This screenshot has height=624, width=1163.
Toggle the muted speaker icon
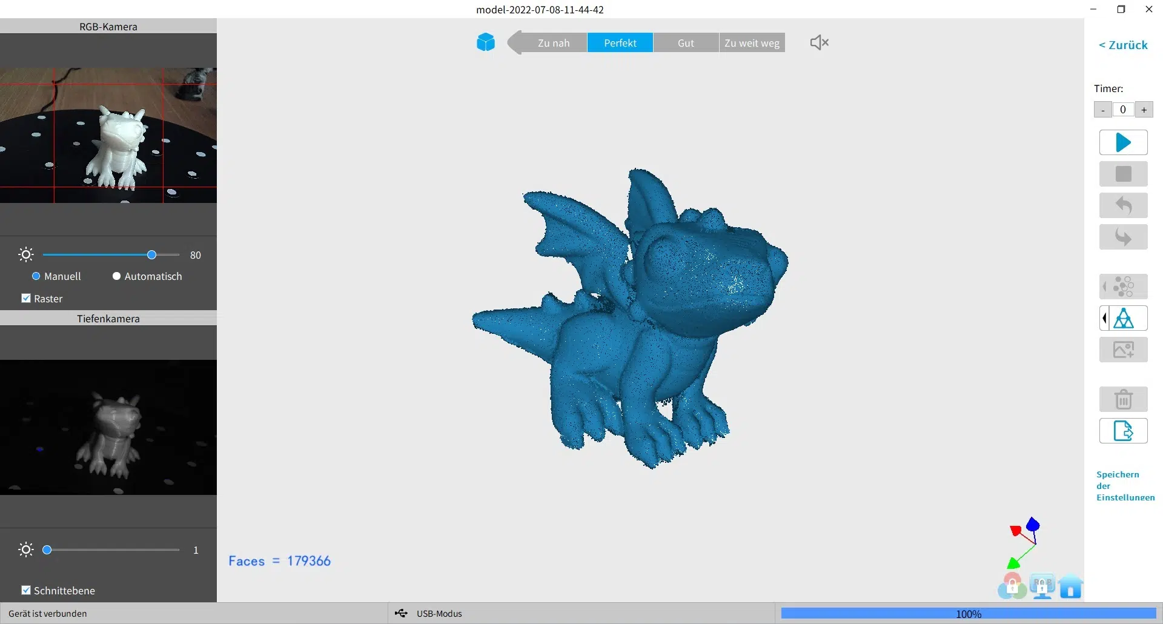click(819, 42)
